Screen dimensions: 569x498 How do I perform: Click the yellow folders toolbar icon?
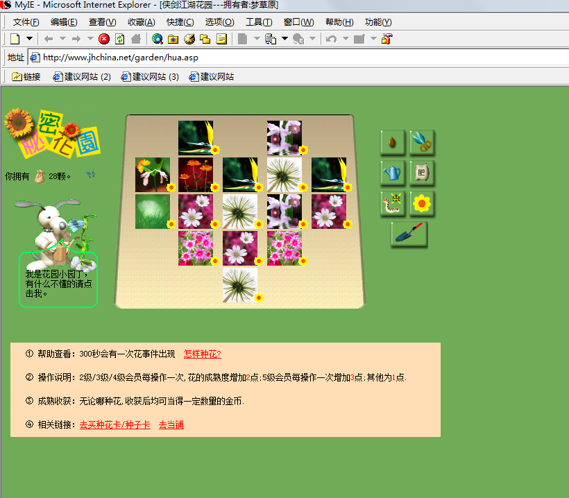point(205,39)
